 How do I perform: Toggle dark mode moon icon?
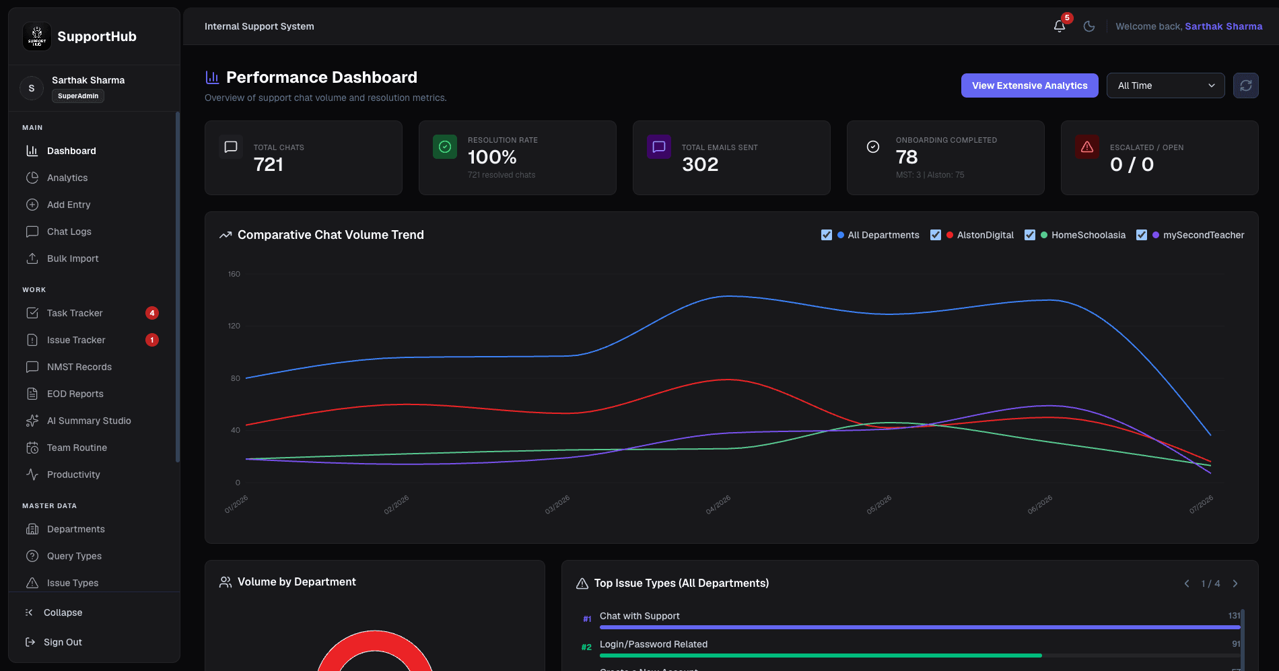pos(1089,26)
